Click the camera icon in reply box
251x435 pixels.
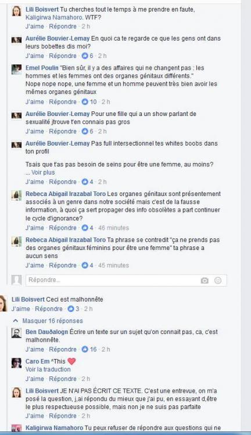pyautogui.click(x=205, y=281)
